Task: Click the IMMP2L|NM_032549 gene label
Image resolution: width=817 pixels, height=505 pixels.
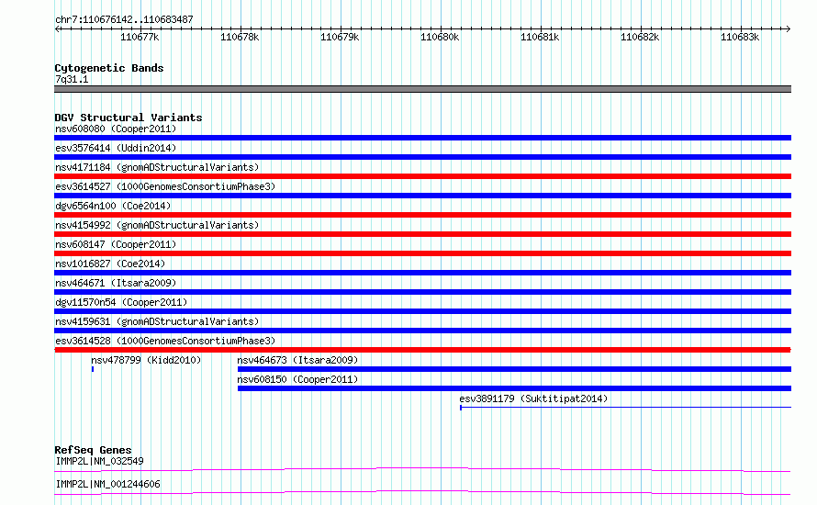Action: click(99, 461)
